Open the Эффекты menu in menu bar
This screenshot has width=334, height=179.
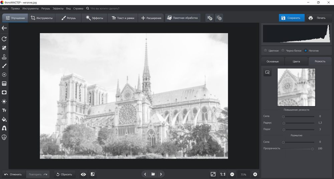[58, 8]
